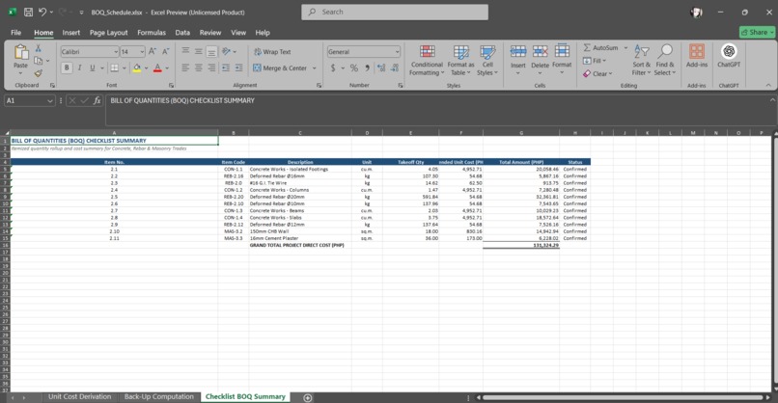Select the Format Painter brush
The width and height of the screenshot is (778, 403).
[x=39, y=73]
